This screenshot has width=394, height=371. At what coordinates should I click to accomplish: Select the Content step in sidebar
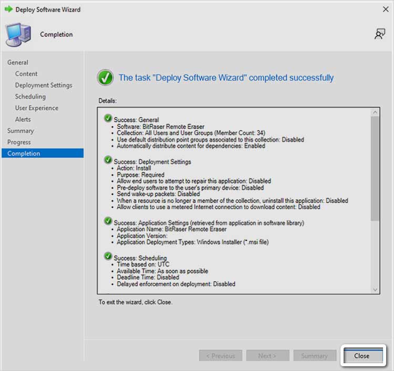(26, 74)
